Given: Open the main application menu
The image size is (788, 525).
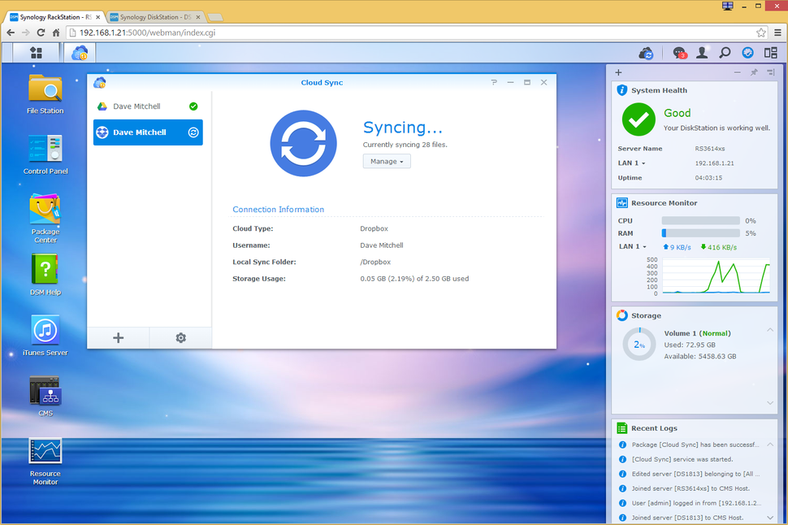Looking at the screenshot, I should point(35,52).
